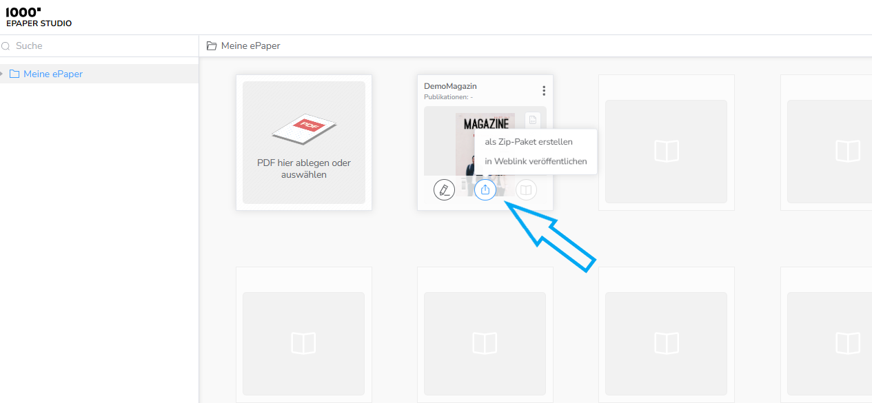Select 'Meine ePaper' folder in sidebar tree
The width and height of the screenshot is (872, 403).
pyautogui.click(x=99, y=74)
